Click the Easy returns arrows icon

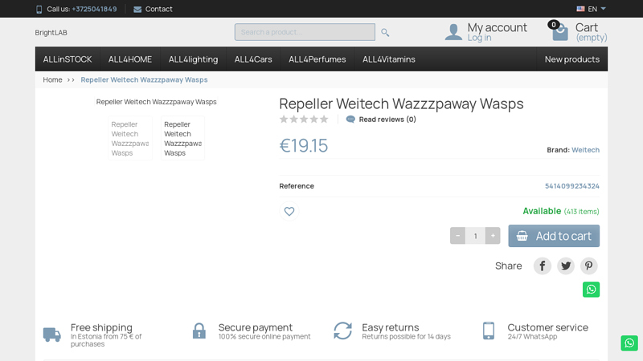343,331
